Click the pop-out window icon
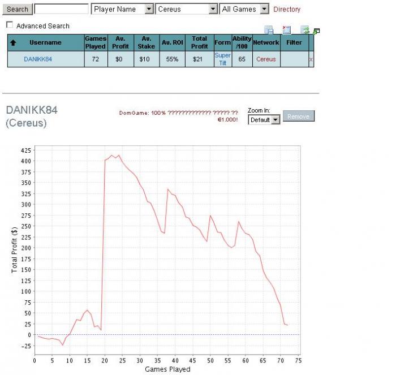Viewport: 396px width, 375px height. (316, 31)
